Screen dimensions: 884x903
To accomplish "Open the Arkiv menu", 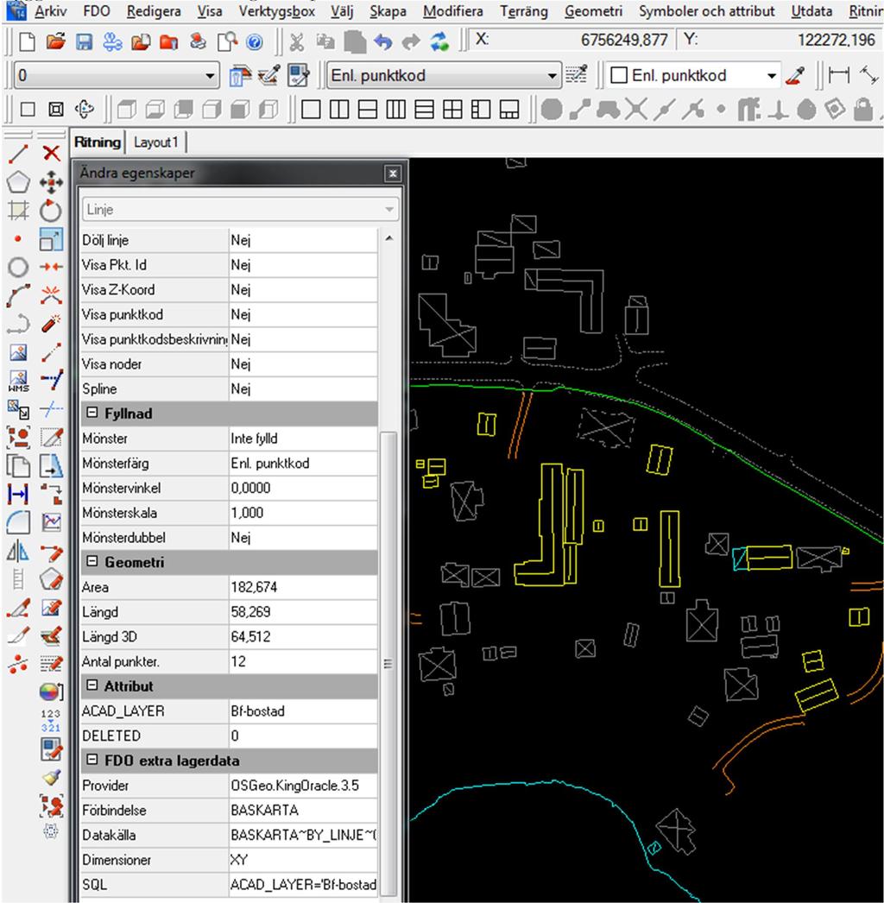I will (x=51, y=11).
